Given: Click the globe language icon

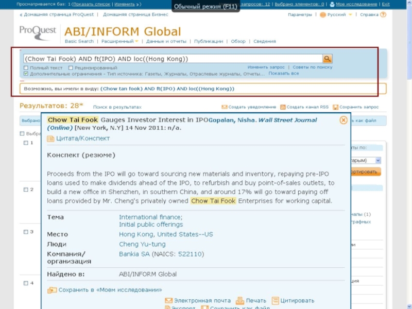Looking at the screenshot, I should pos(323,15).
